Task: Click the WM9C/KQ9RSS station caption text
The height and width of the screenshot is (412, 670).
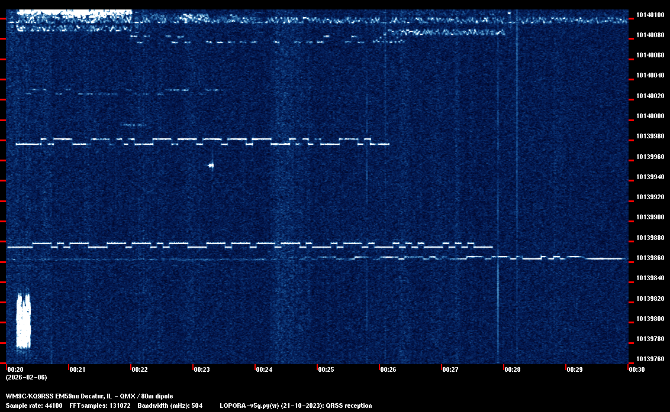Action: click(x=89, y=395)
